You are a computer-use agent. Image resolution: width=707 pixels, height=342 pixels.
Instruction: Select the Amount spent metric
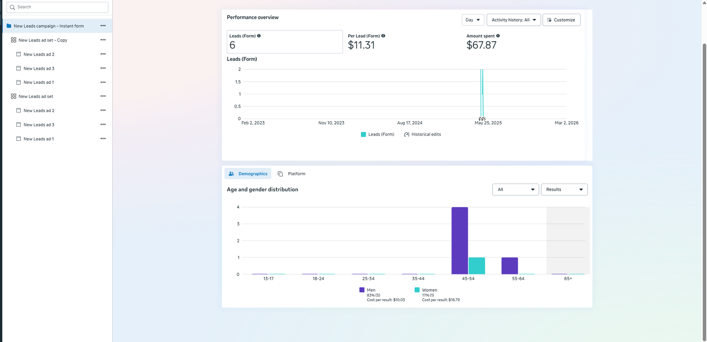pos(522,42)
